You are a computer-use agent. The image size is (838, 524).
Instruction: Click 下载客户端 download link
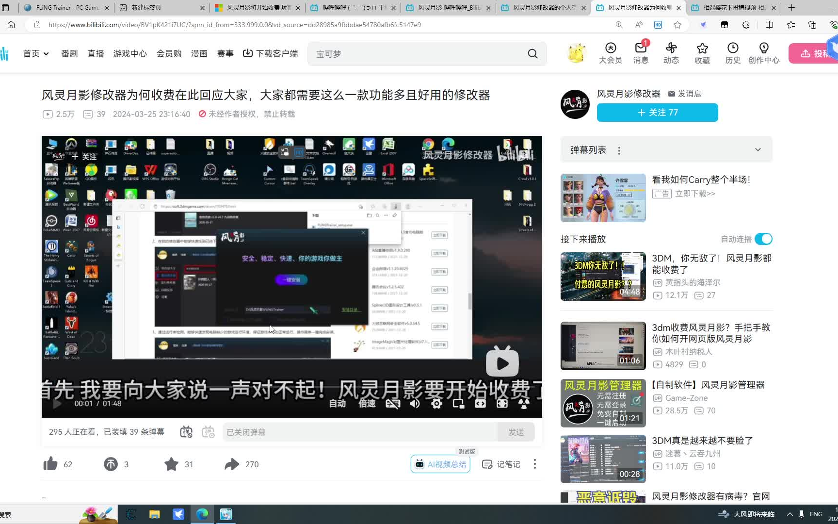[x=270, y=53]
